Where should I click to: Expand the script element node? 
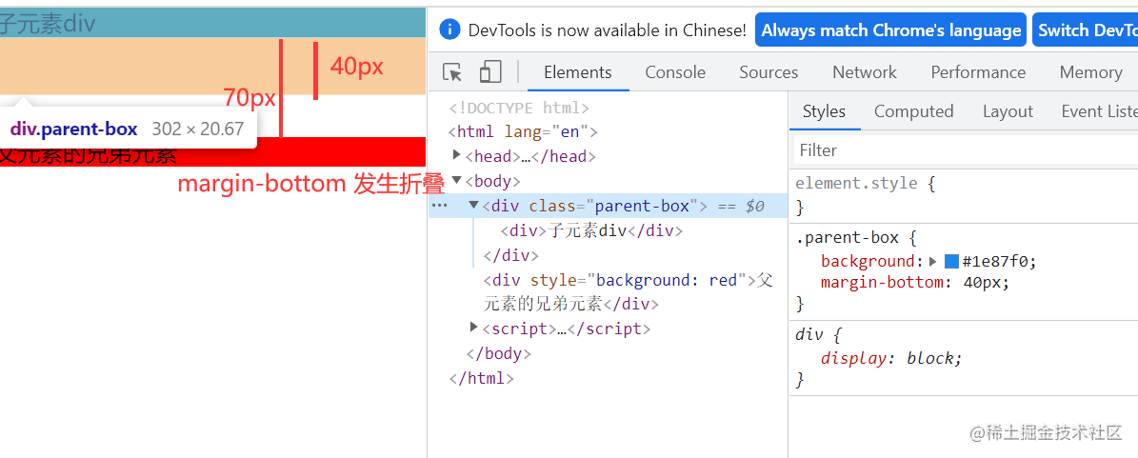pos(474,328)
